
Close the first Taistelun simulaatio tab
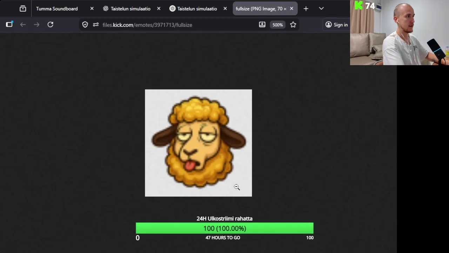pos(159,8)
